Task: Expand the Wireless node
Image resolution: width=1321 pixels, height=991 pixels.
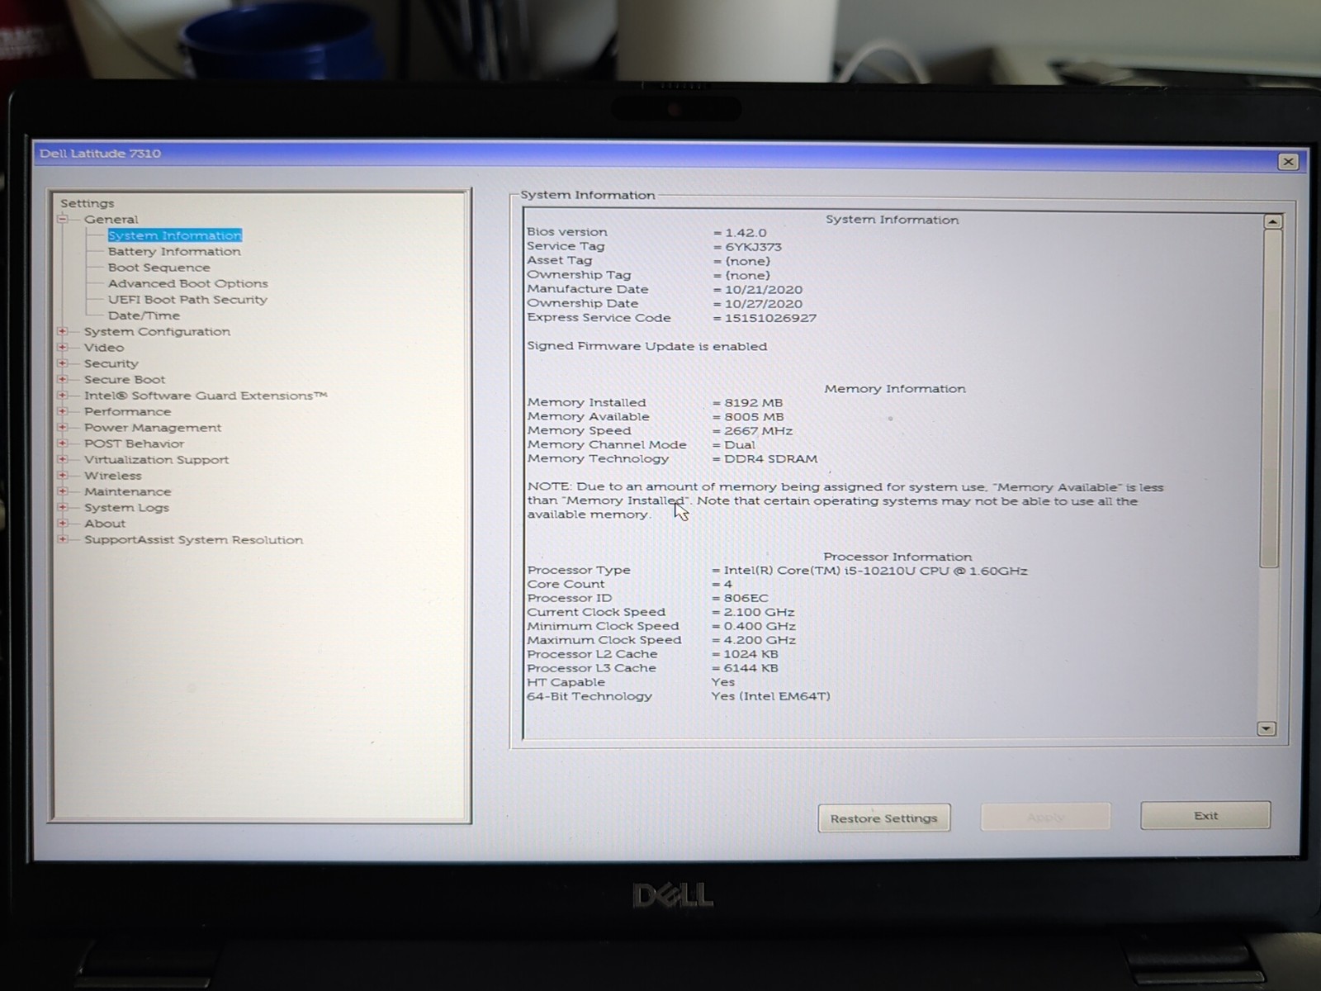Action: pyautogui.click(x=62, y=475)
